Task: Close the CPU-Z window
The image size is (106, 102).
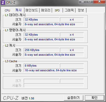Action: click(99, 2)
